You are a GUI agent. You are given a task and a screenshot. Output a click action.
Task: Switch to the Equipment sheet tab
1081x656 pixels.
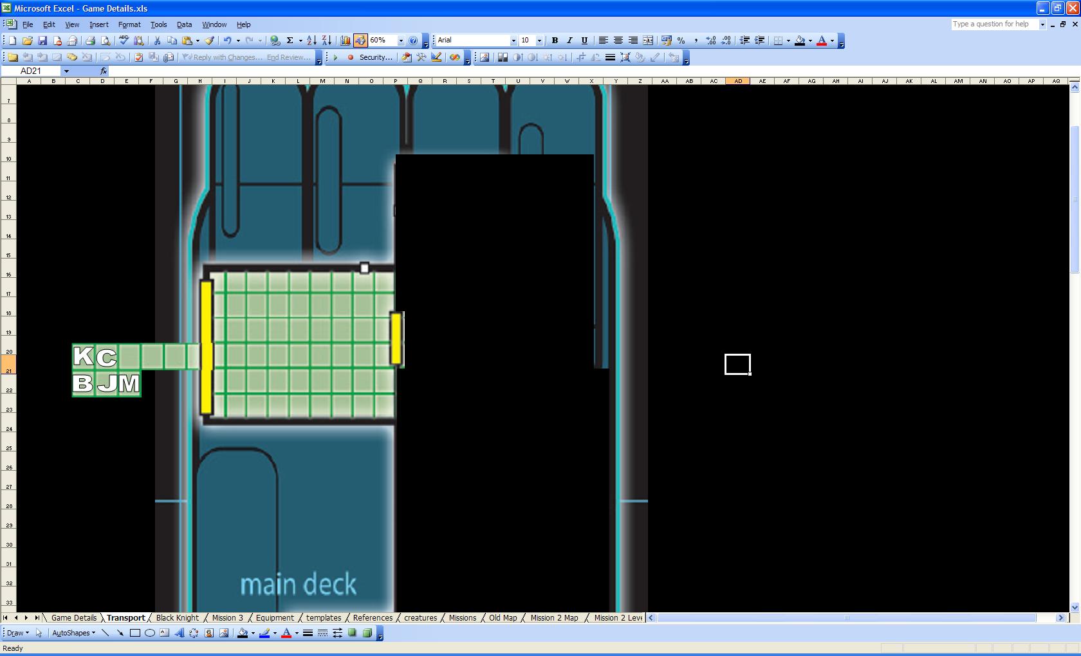click(275, 618)
